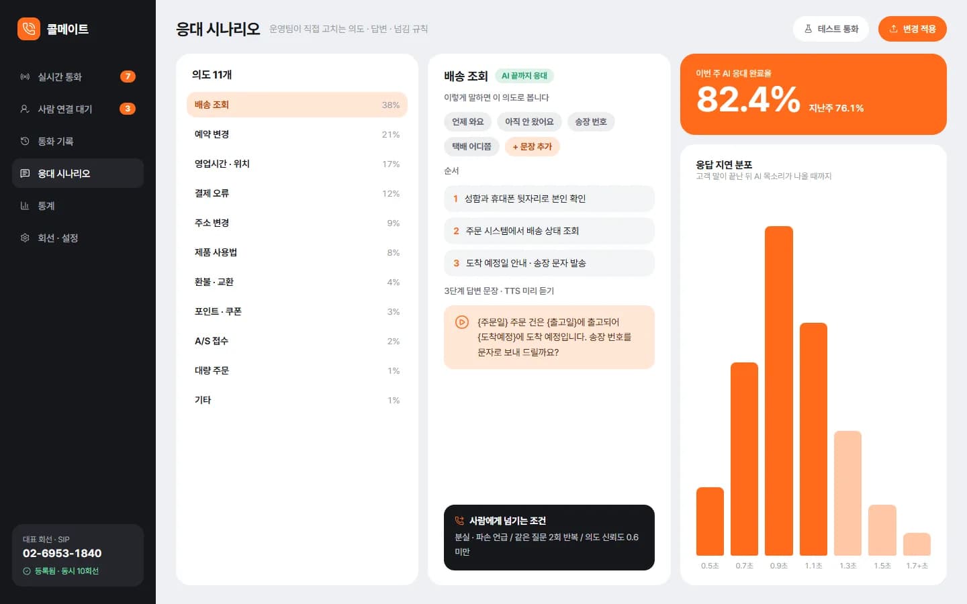Click the 통화 기록 history clock icon

click(x=25, y=141)
